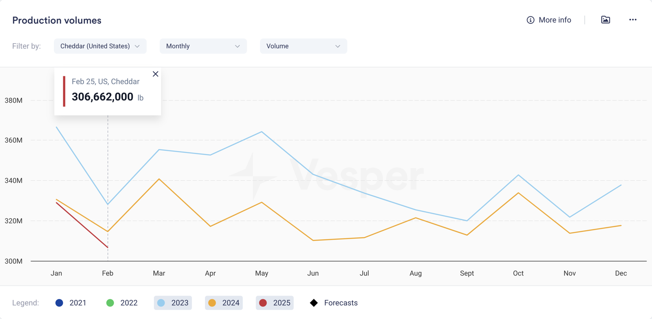The image size is (652, 319).
Task: Disable the 2025 series legend chip
Action: [275, 303]
